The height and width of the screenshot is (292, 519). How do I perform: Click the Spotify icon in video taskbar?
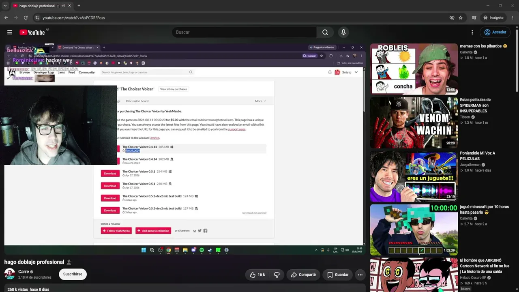(202, 250)
